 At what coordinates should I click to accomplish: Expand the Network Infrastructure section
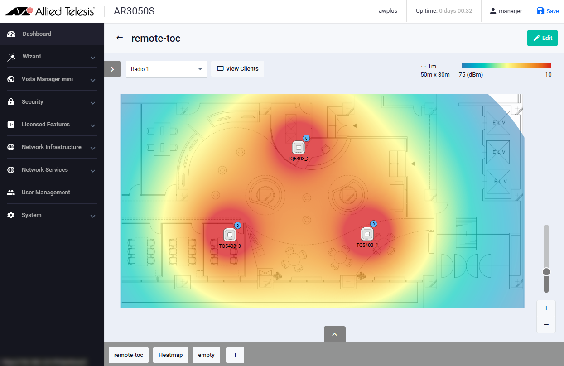[x=52, y=147]
